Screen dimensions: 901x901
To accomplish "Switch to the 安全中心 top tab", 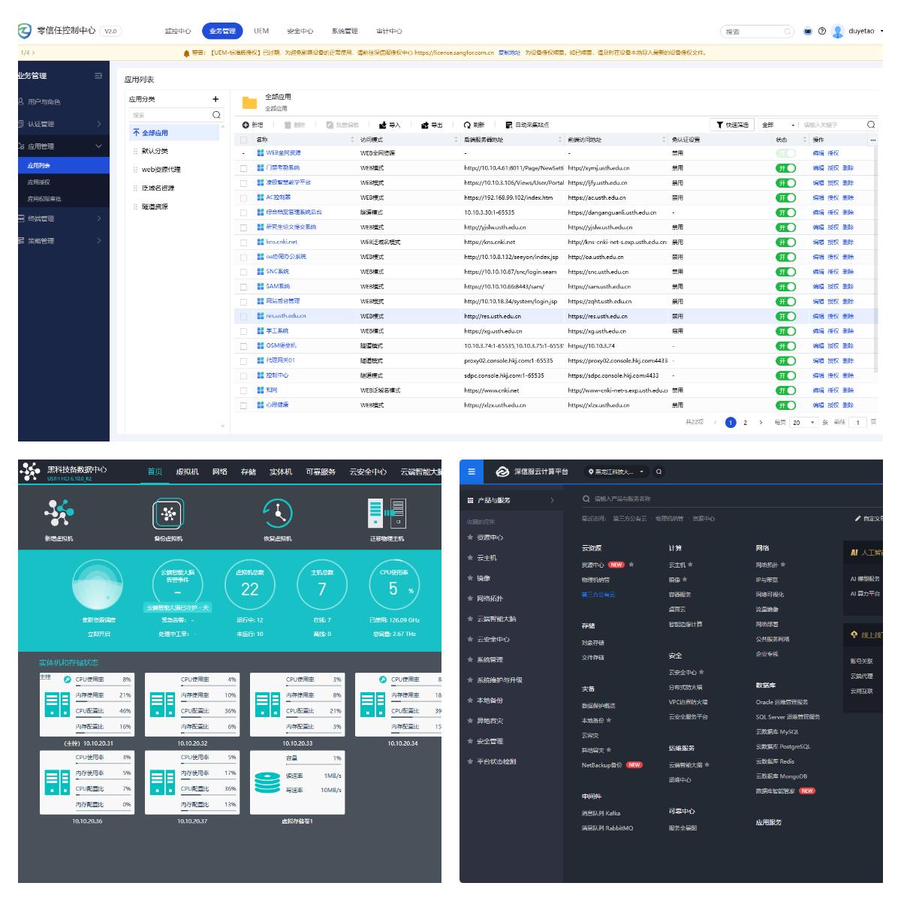I will (300, 32).
